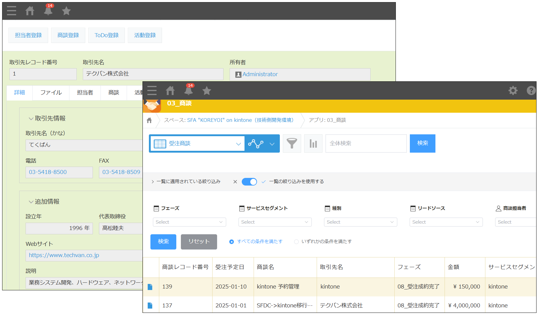
Task: Click the settings gear icon
Action: 513,90
